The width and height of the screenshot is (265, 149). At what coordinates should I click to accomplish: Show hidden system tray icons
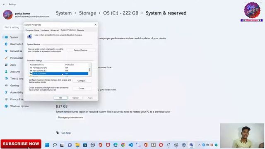(200, 145)
